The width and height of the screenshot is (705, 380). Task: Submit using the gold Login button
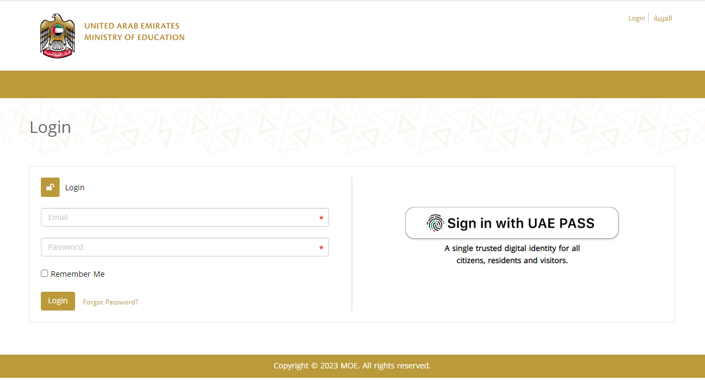click(58, 301)
